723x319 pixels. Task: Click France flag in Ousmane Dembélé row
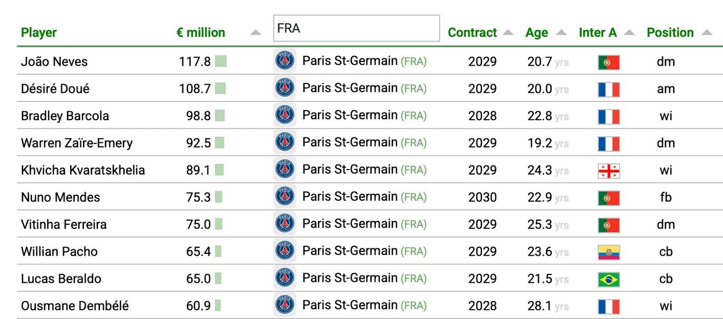[609, 307]
